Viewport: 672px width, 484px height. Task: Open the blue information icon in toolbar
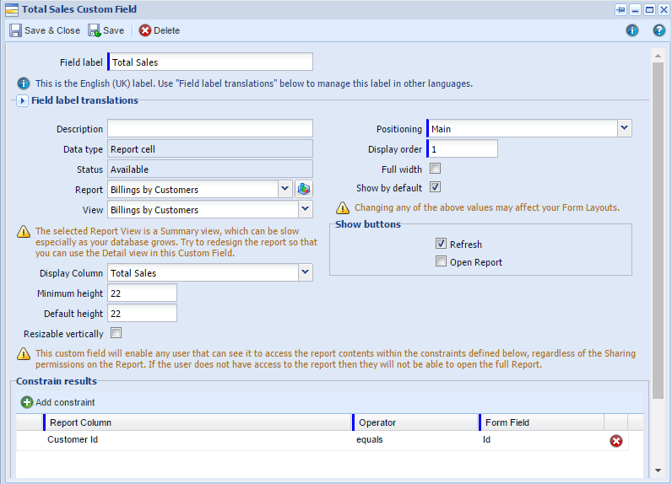click(x=631, y=30)
